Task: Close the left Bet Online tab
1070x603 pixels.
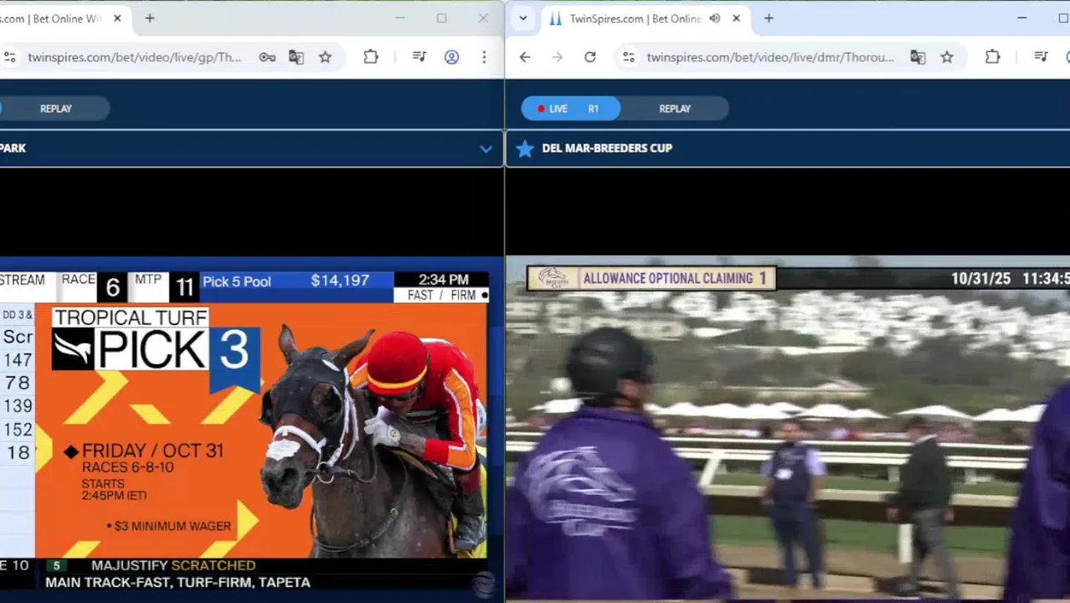Action: (x=117, y=18)
